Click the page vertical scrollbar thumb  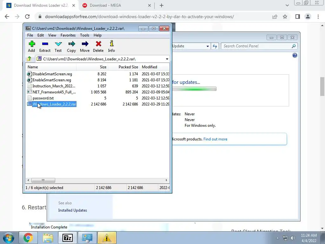coord(322,86)
